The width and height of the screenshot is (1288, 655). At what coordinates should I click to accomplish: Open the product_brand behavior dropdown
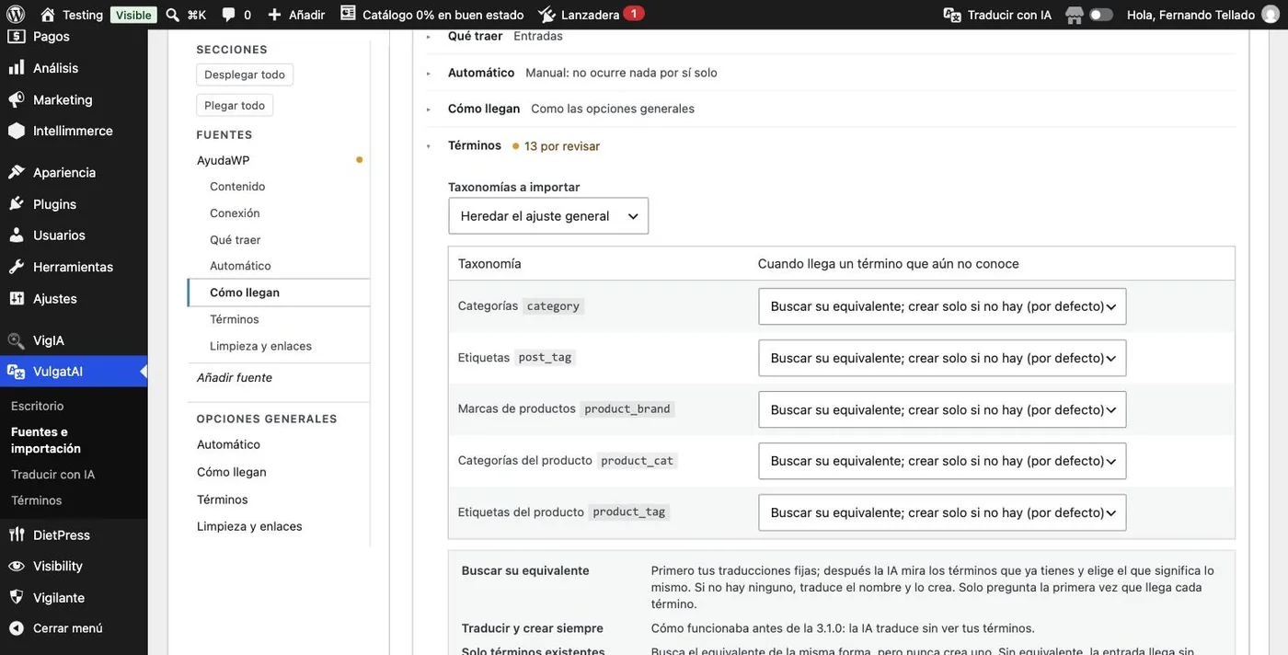pos(942,409)
